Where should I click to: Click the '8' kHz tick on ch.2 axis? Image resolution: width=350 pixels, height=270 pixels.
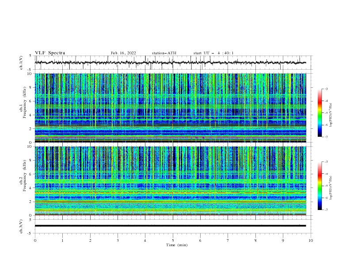[x=30, y=161]
